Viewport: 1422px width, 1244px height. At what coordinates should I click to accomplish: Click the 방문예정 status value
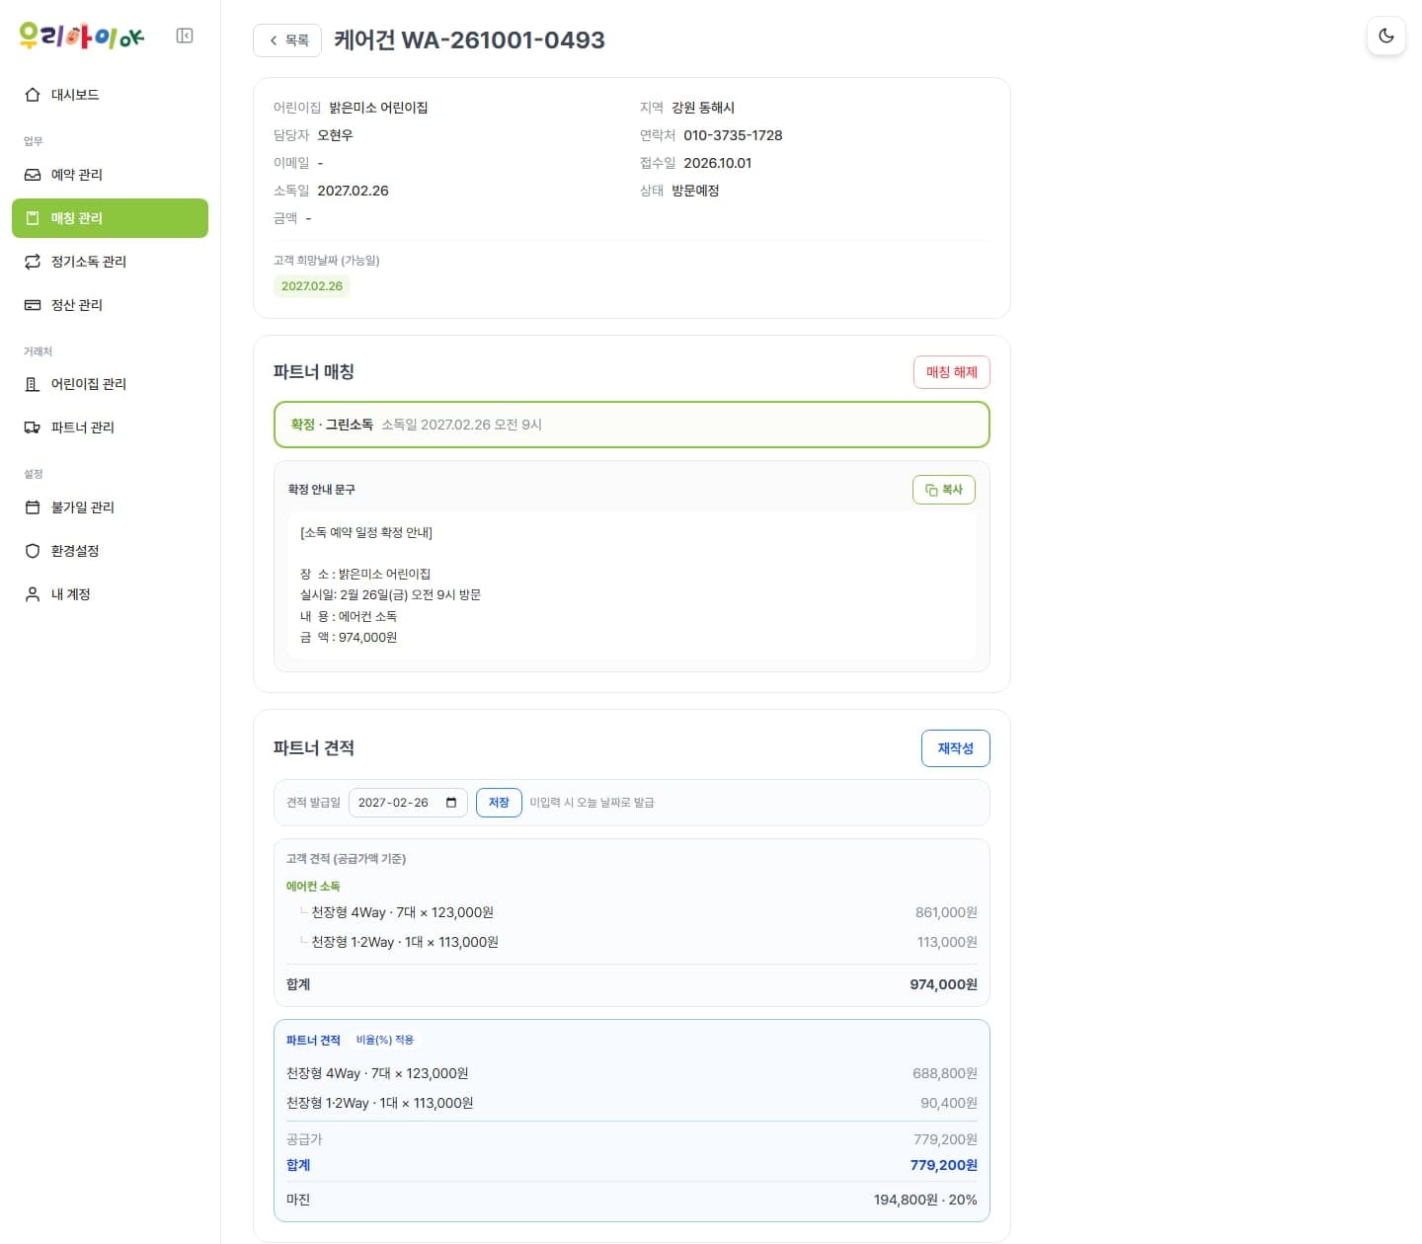click(695, 191)
